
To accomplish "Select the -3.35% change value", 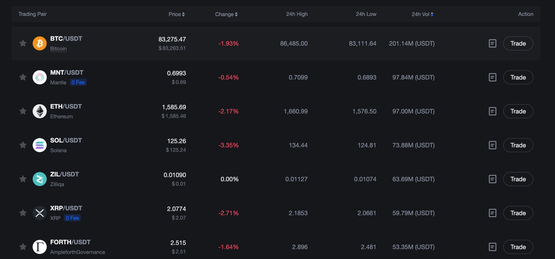I will [228, 145].
